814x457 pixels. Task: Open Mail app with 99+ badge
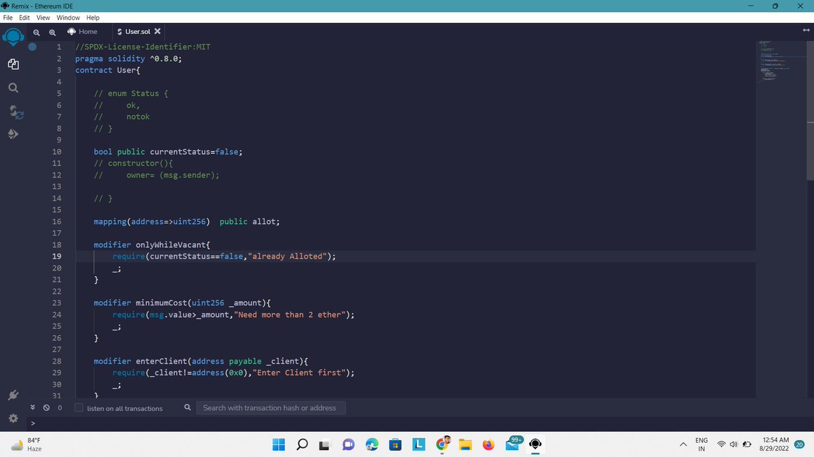[513, 443]
